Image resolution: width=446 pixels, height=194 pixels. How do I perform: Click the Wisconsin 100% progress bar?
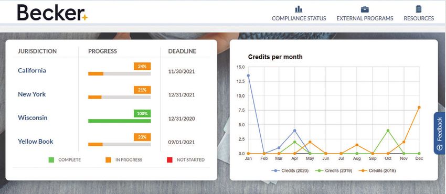(x=120, y=121)
